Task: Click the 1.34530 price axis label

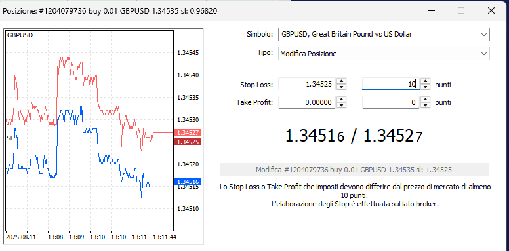Action: click(188, 120)
